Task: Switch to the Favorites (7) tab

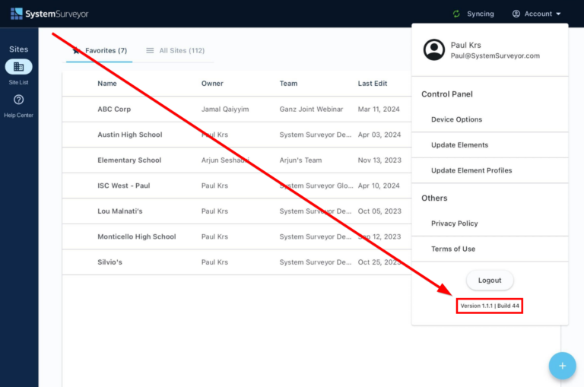Action: 100,50
